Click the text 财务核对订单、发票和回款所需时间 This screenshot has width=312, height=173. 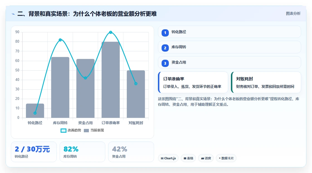pos(265,86)
